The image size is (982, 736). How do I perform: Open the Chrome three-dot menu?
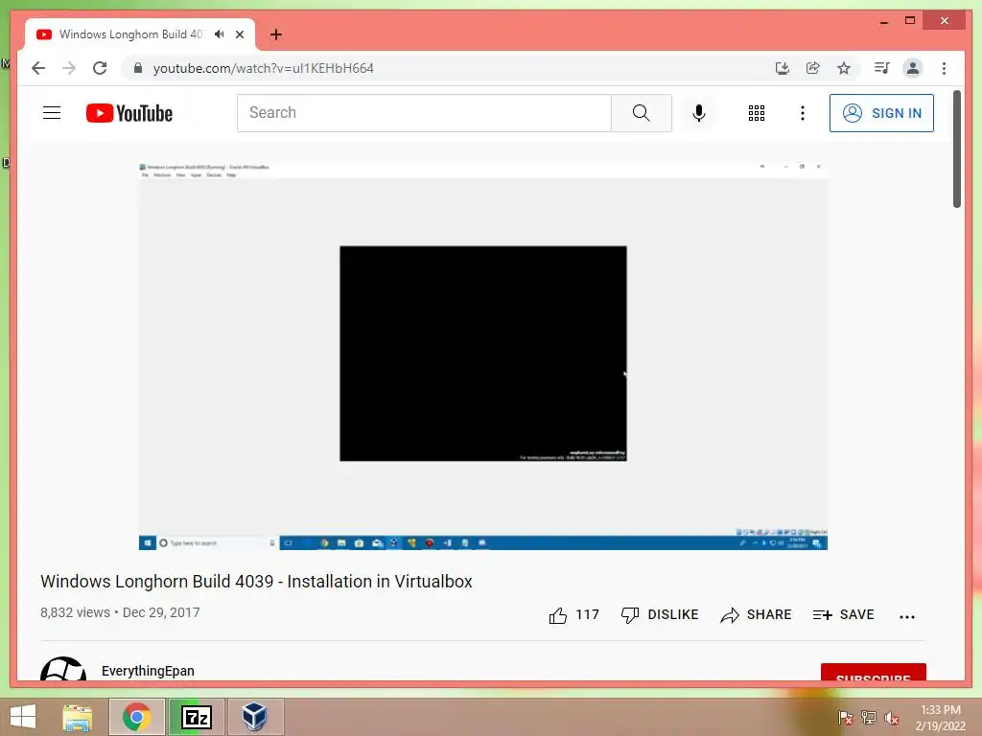[x=944, y=68]
